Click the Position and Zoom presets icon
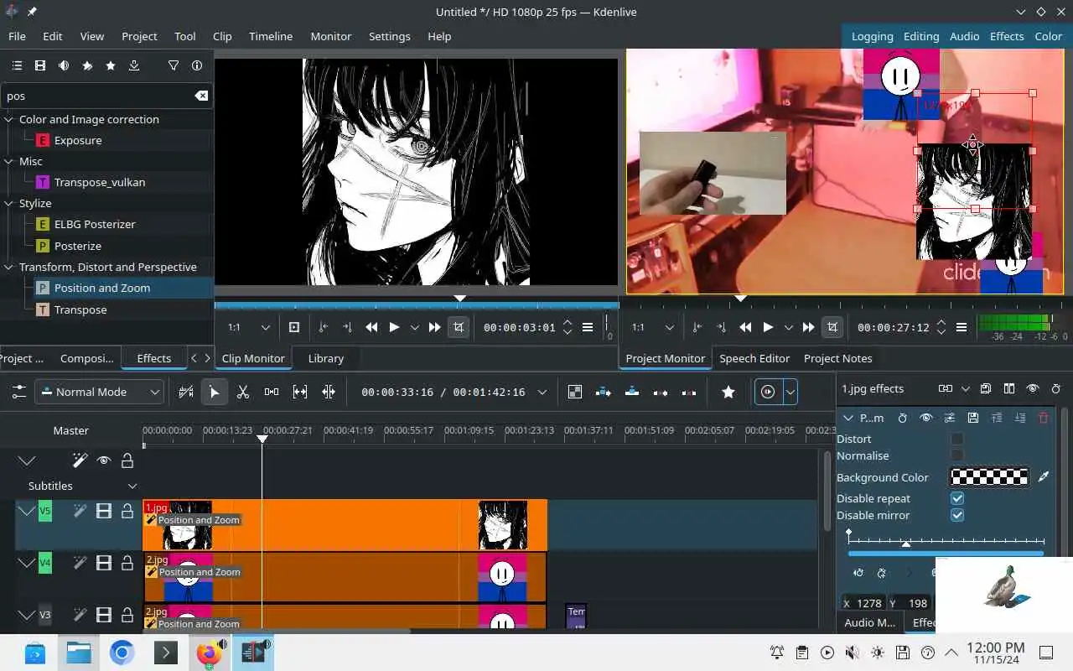This screenshot has width=1073, height=671. point(950,417)
